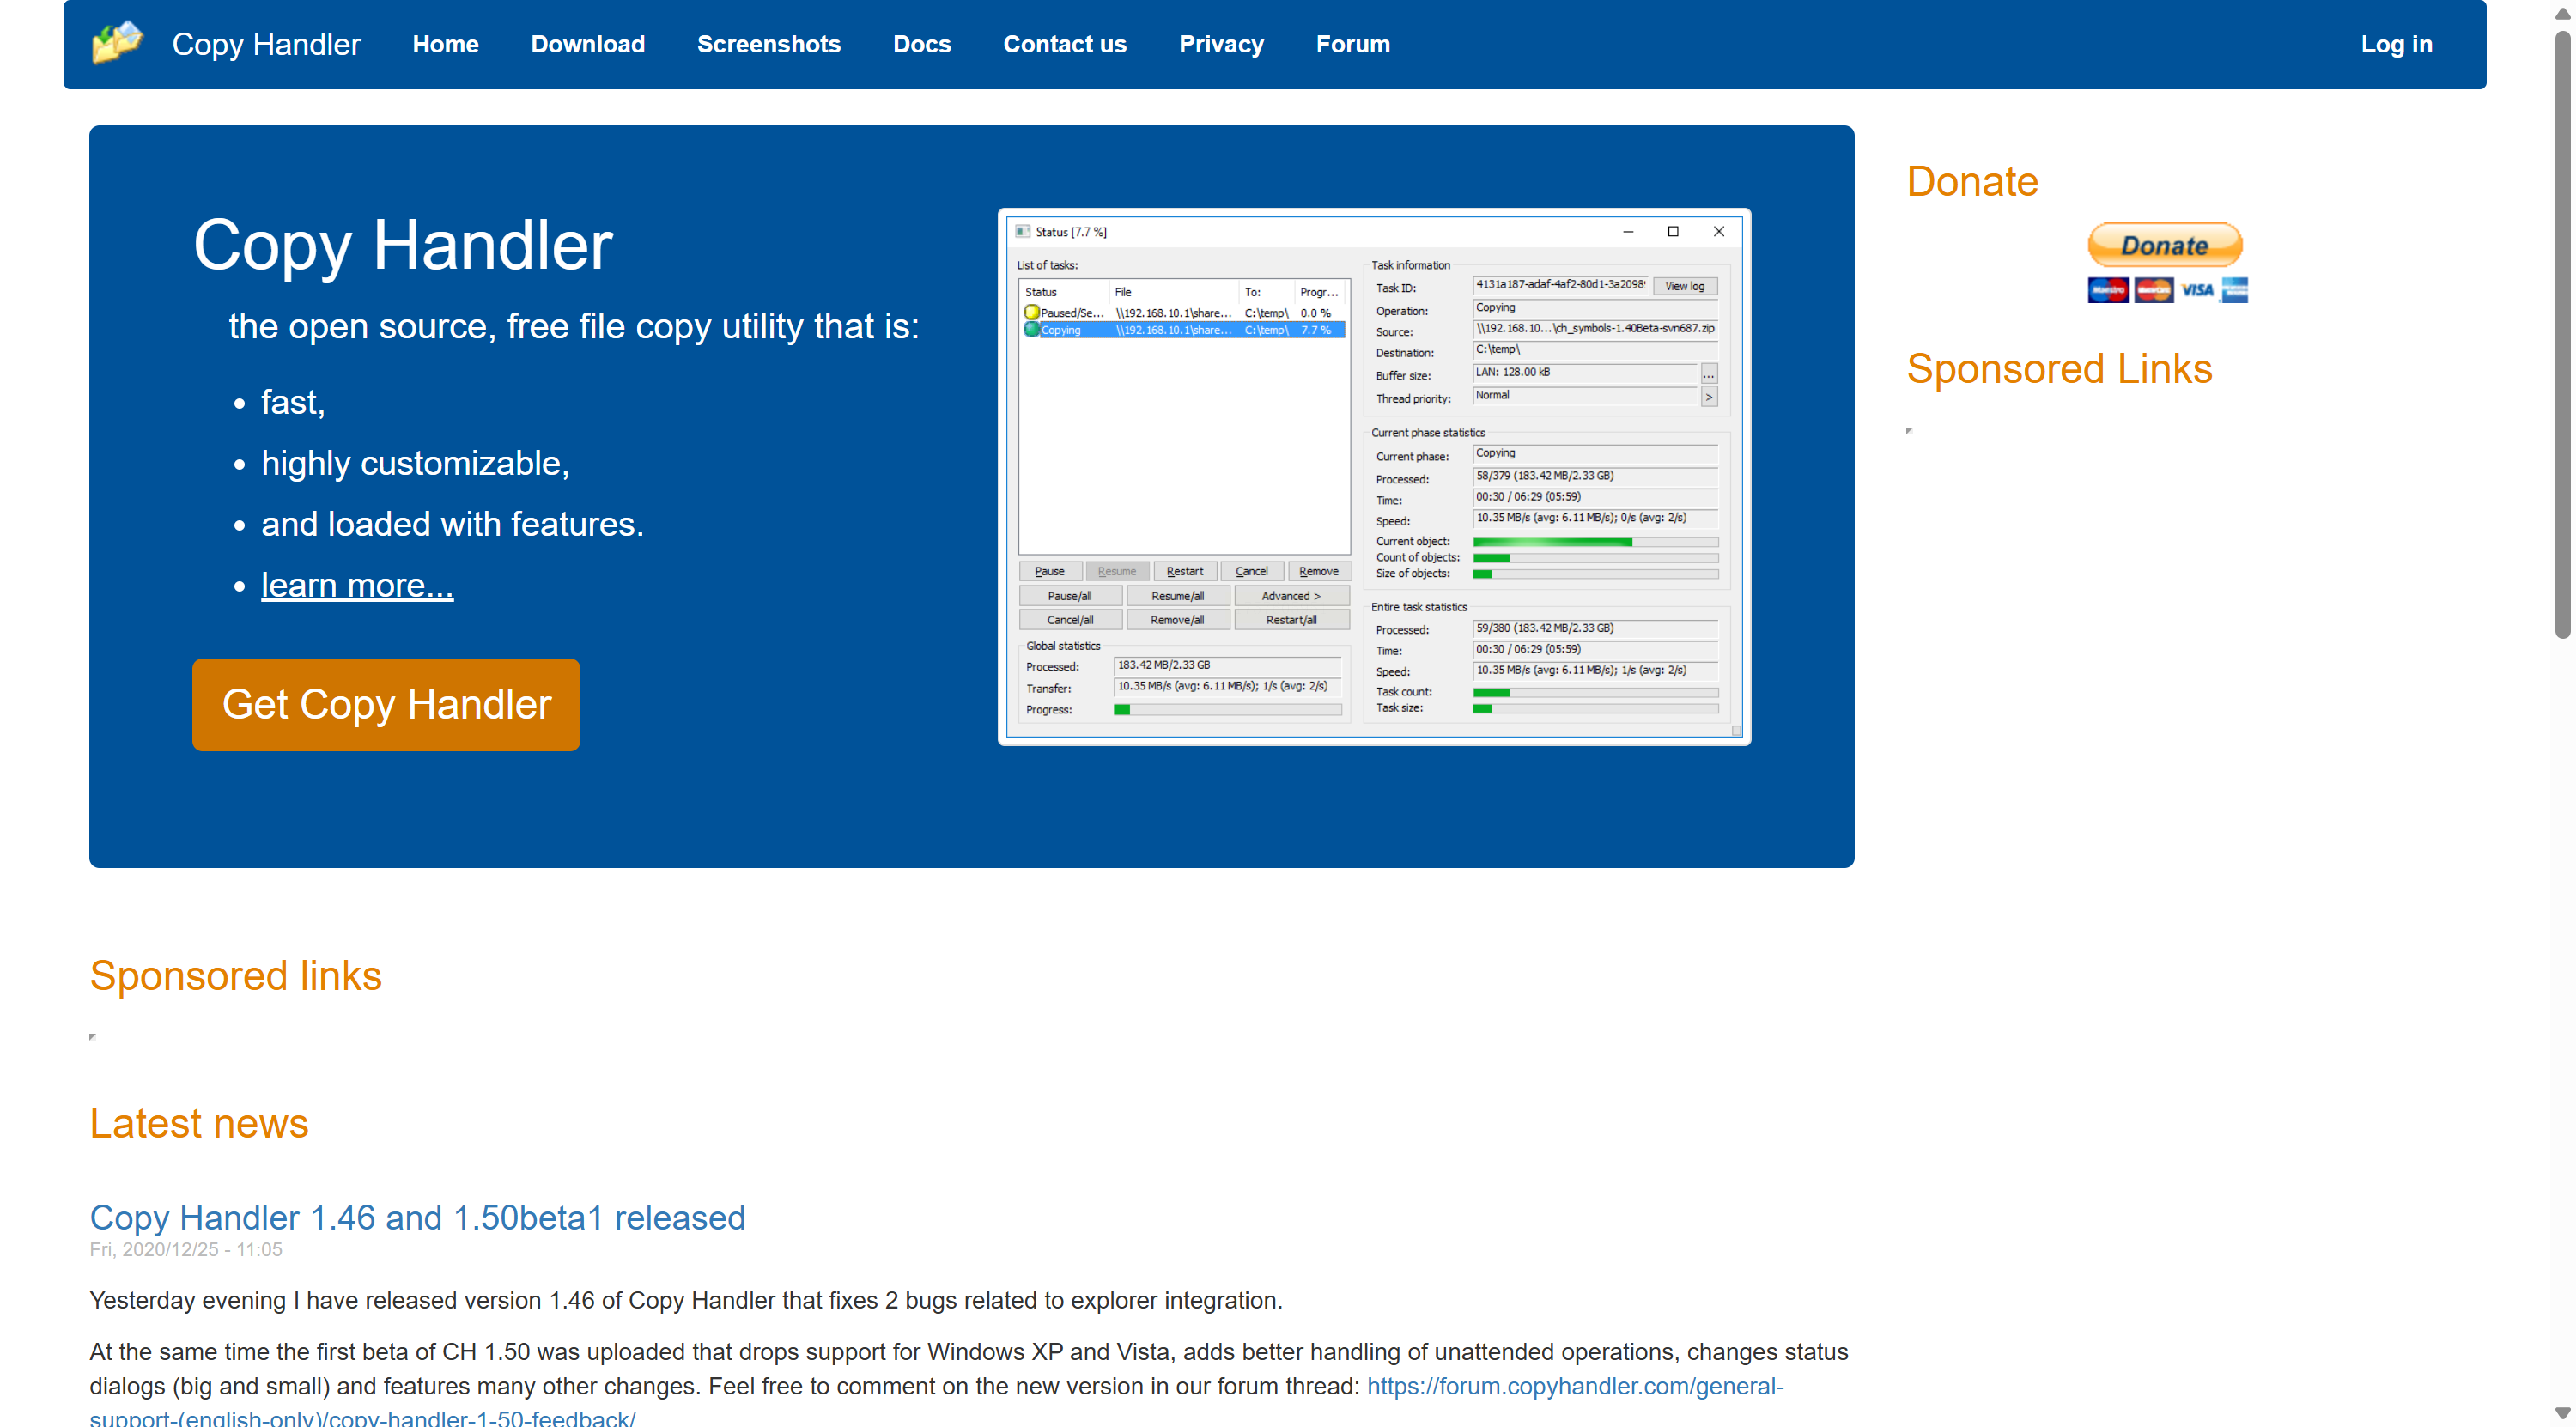Click the broken ad image under Sponsored Links sidebar
2576x1427 pixels.
(x=1910, y=431)
